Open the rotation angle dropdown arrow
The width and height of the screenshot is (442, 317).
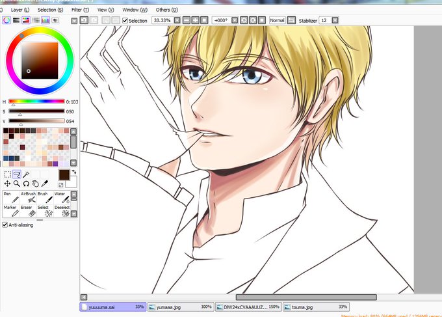click(235, 20)
